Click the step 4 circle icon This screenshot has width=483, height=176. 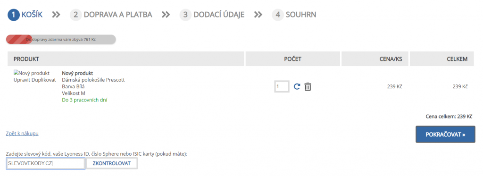point(278,15)
